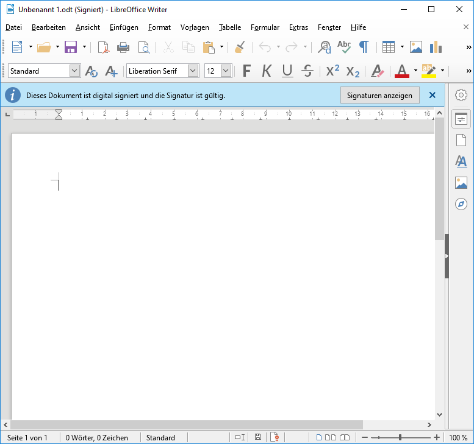Click New style from selection icon
This screenshot has height=444, width=474.
pyautogui.click(x=111, y=71)
